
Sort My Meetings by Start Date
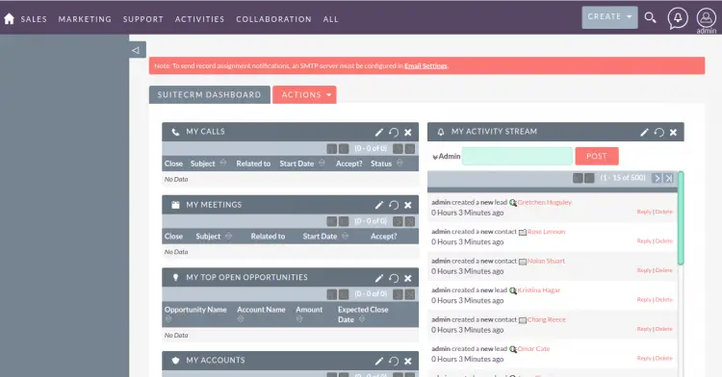tap(345, 236)
